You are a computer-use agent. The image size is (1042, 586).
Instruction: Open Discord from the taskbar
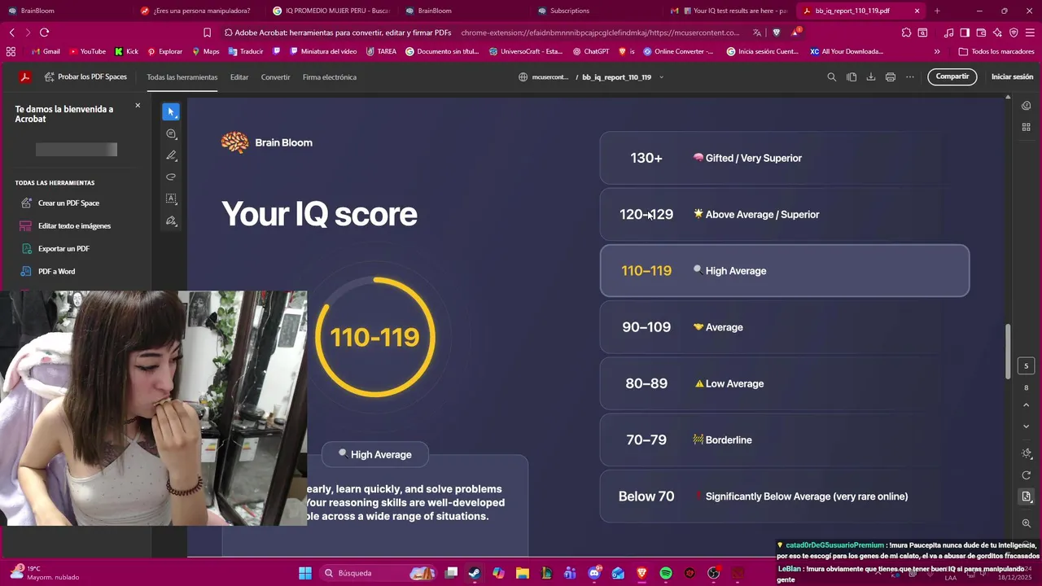[x=594, y=573]
